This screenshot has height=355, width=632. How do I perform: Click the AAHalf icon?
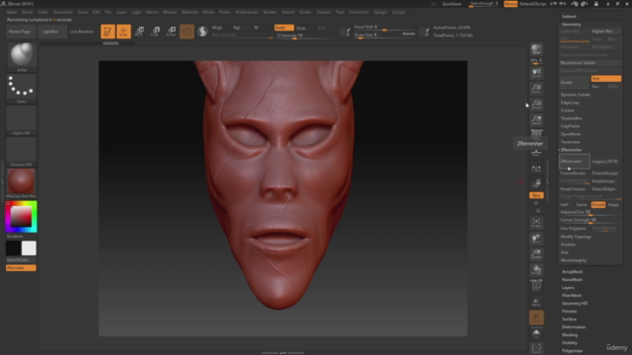coord(536,120)
